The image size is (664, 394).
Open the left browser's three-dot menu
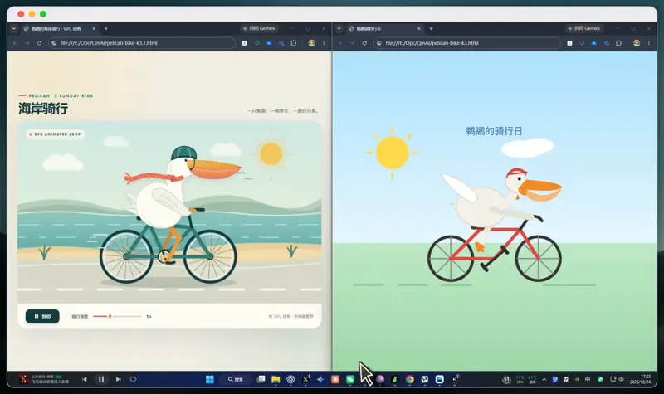[324, 43]
